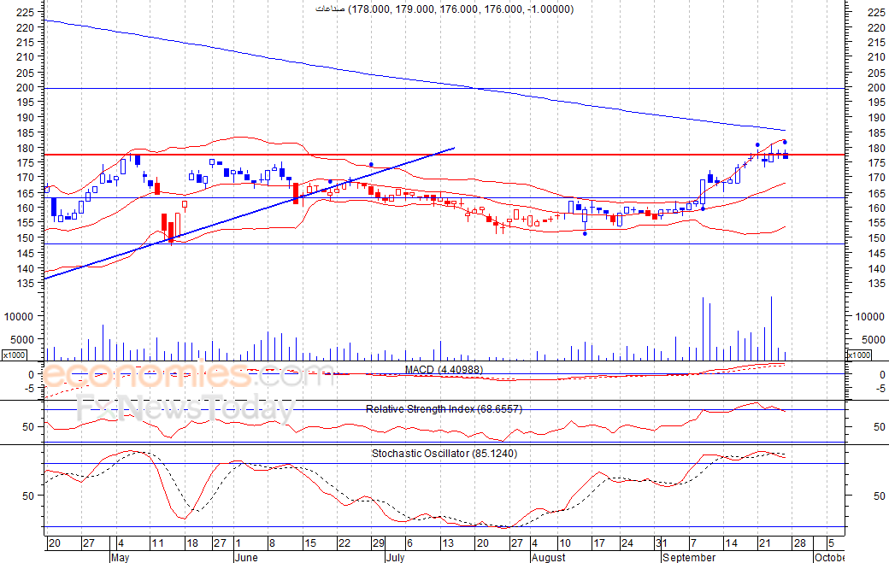This screenshot has height=563, width=889.
Task: Click the chart title with OHLC values
Action: coord(444,9)
